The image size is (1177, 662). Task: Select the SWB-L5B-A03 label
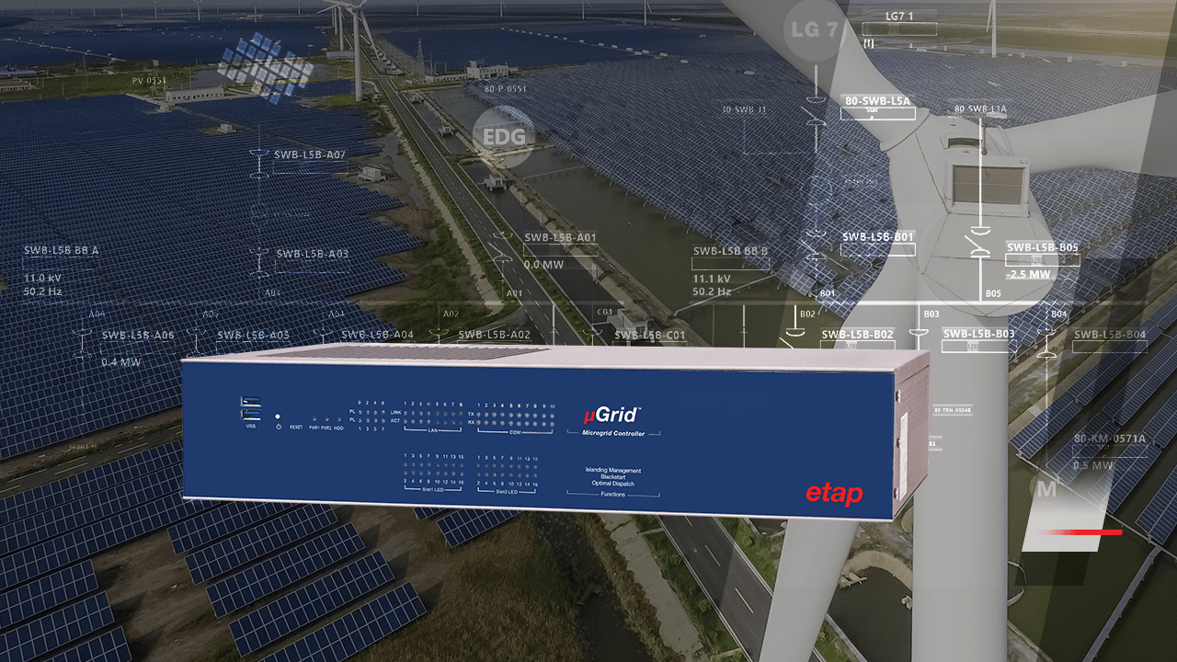tap(313, 254)
